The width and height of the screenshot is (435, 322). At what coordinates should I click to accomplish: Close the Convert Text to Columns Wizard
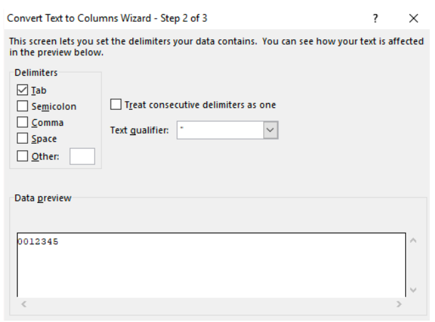point(414,19)
